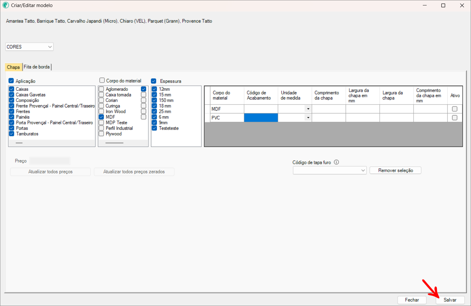The height and width of the screenshot is (306, 471).
Task: Toggle the Corpo do material header checkbox
Action: click(x=102, y=80)
